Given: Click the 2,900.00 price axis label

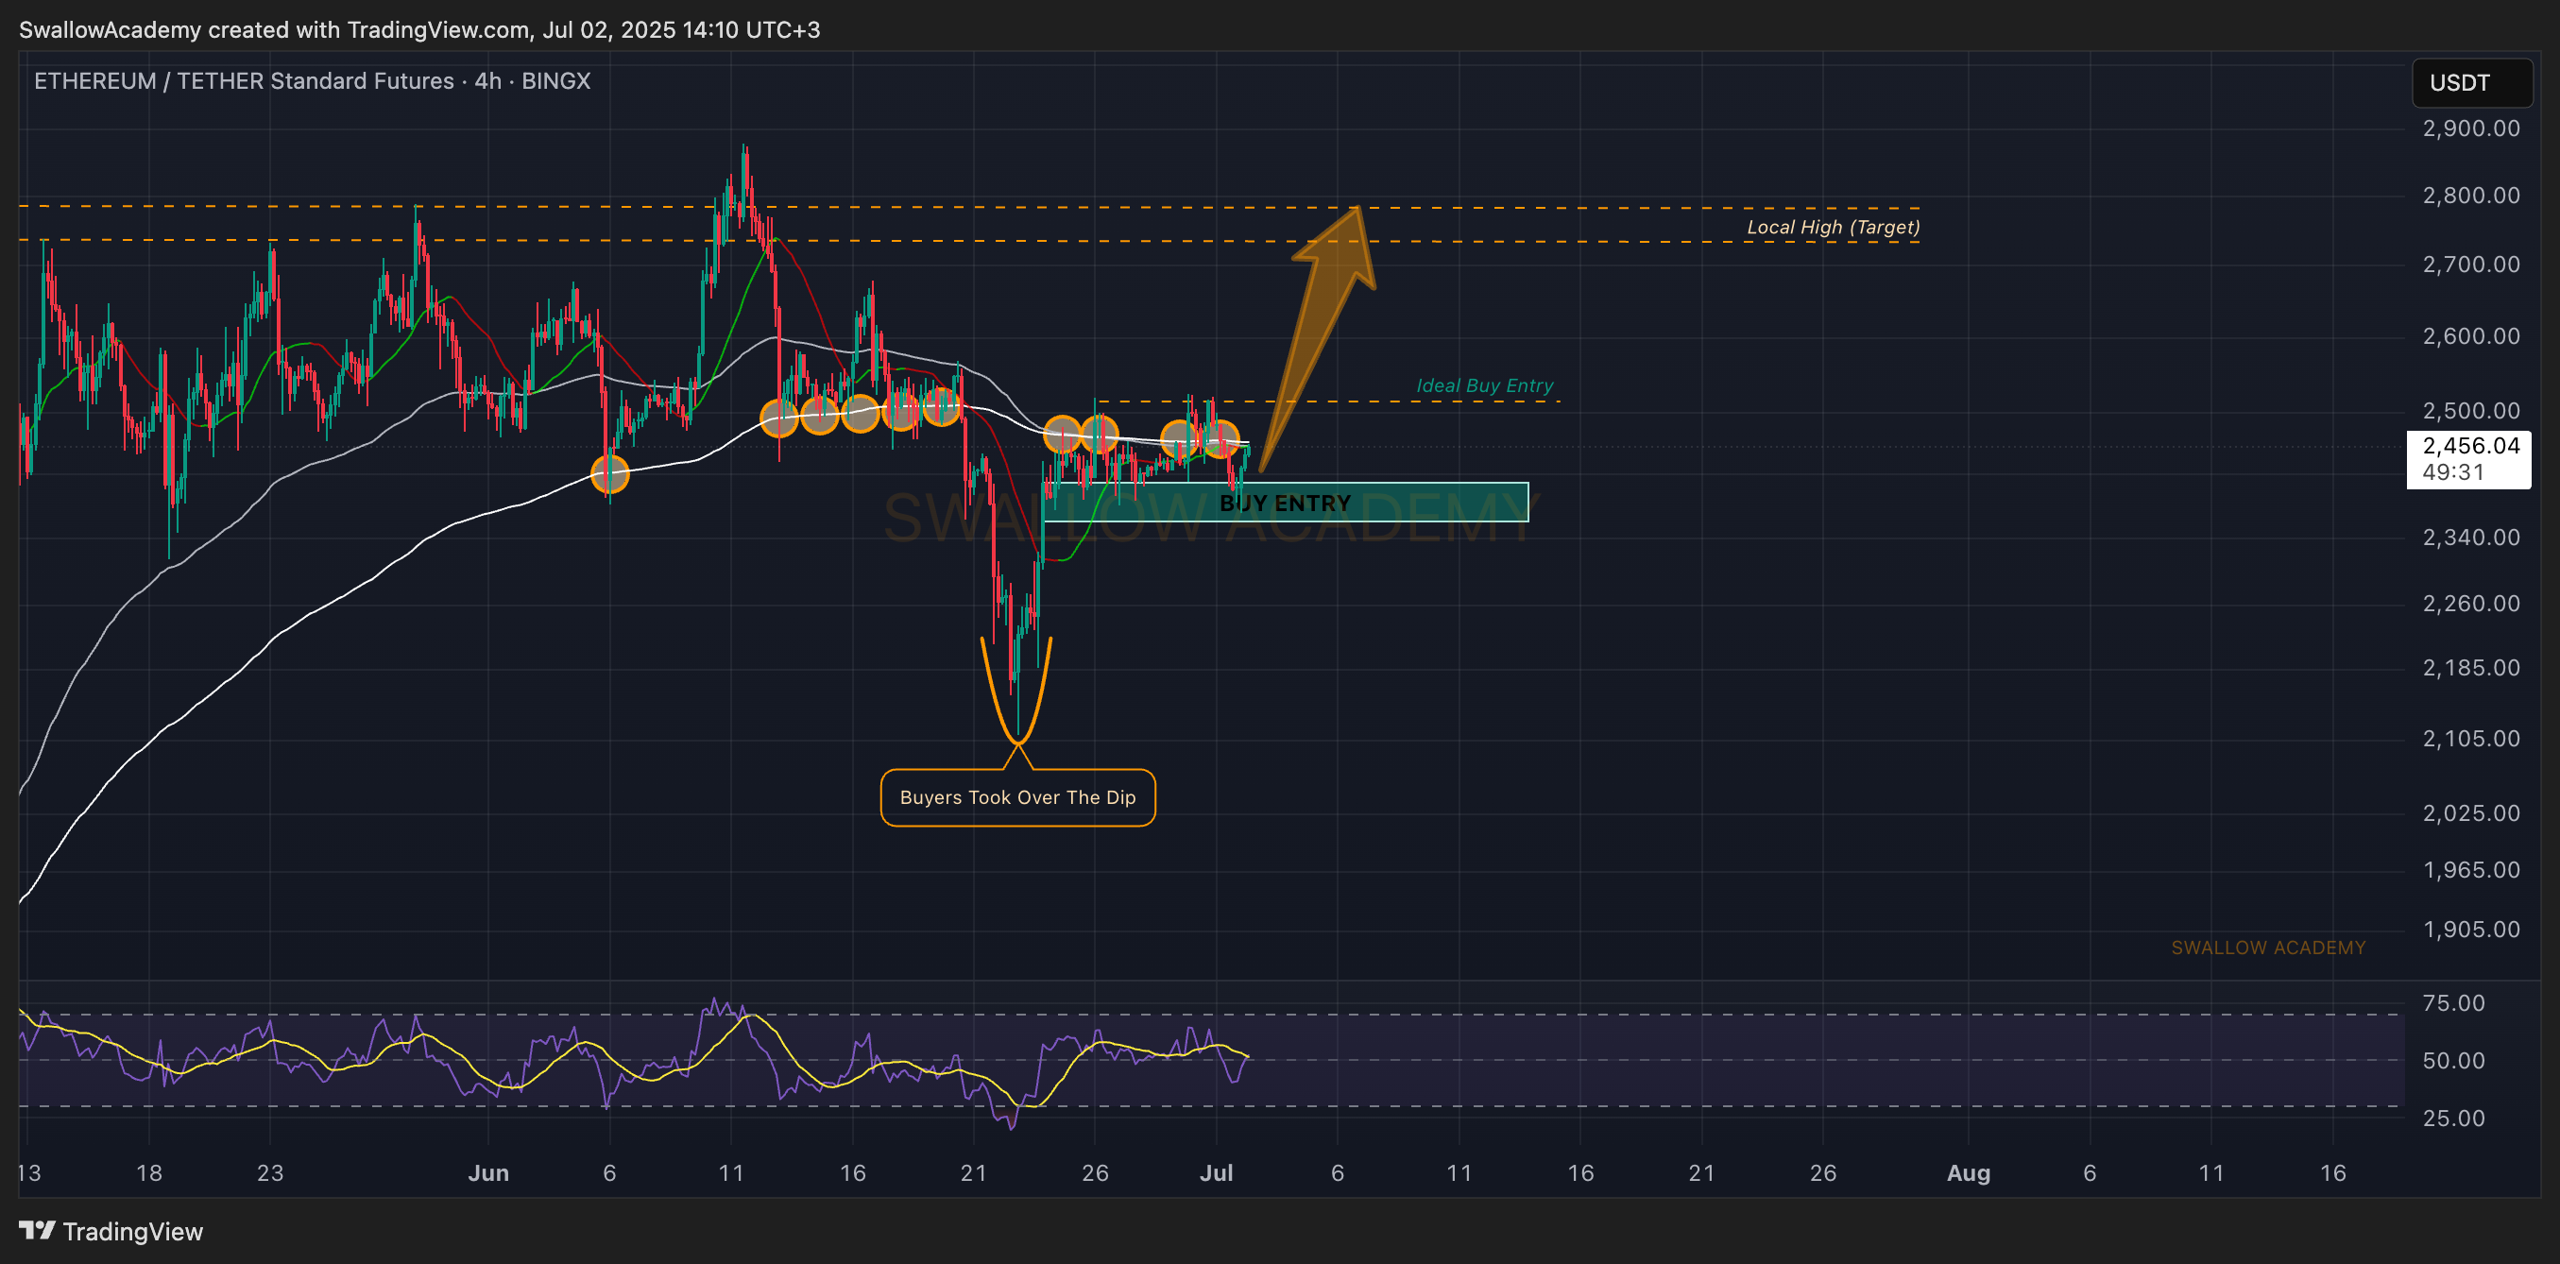Looking at the screenshot, I should [x=2470, y=128].
